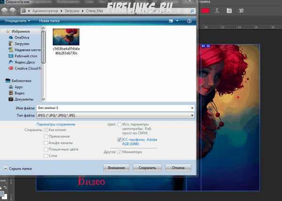Click the warp text icon in Photoshop options bar
The width and height of the screenshot is (282, 201).
click(217, 11)
